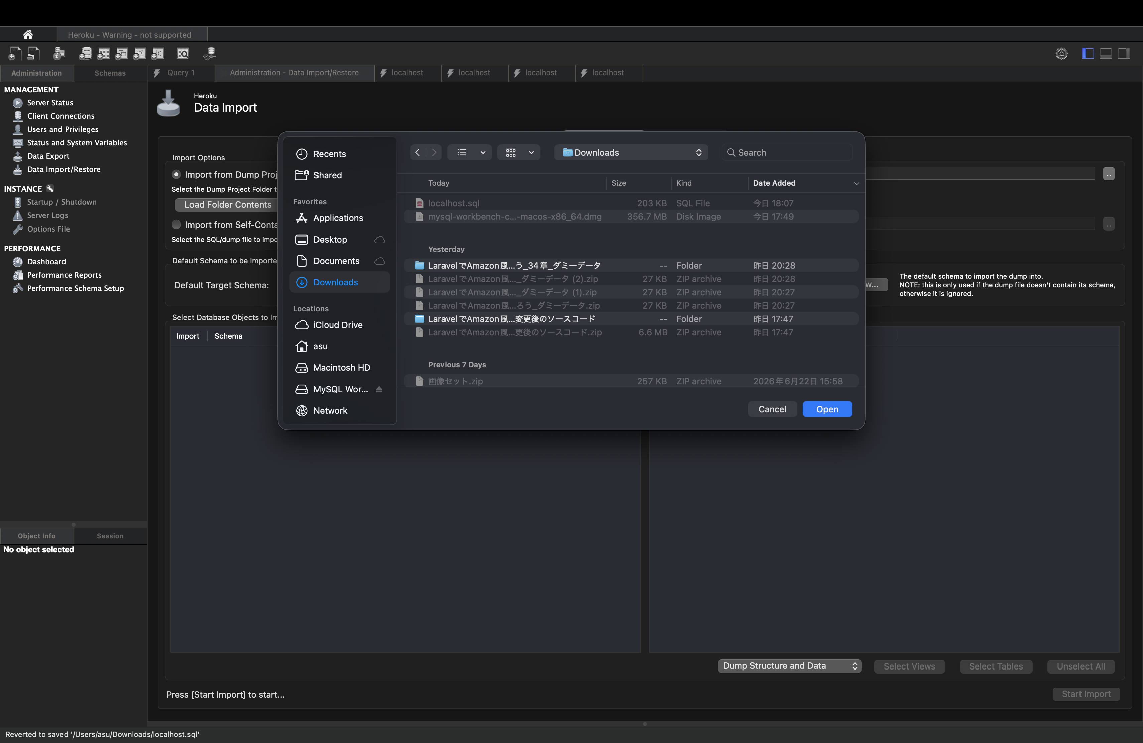The width and height of the screenshot is (1143, 743).
Task: Click the create new schema toolbar icon
Action: [x=85, y=54]
